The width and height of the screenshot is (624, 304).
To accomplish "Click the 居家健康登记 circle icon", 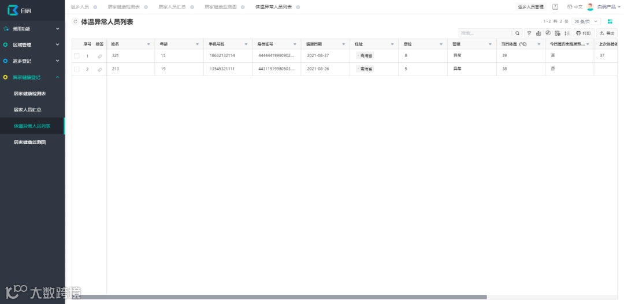I will 5,77.
